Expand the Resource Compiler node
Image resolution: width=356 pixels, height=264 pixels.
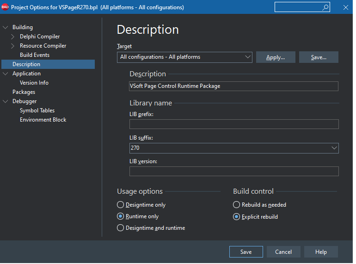point(13,46)
